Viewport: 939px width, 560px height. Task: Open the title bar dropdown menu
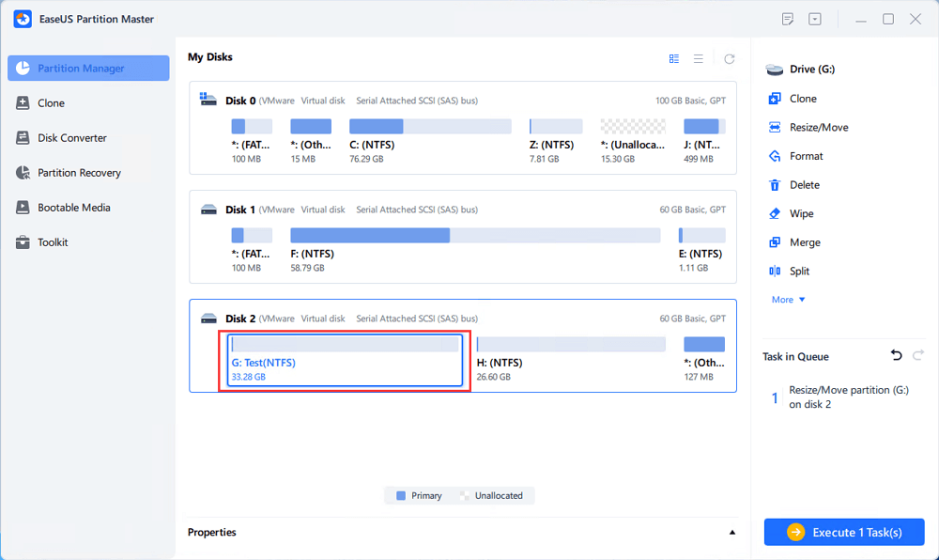pos(815,19)
